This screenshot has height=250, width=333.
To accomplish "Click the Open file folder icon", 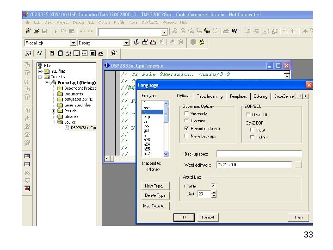I will click(x=37, y=31).
